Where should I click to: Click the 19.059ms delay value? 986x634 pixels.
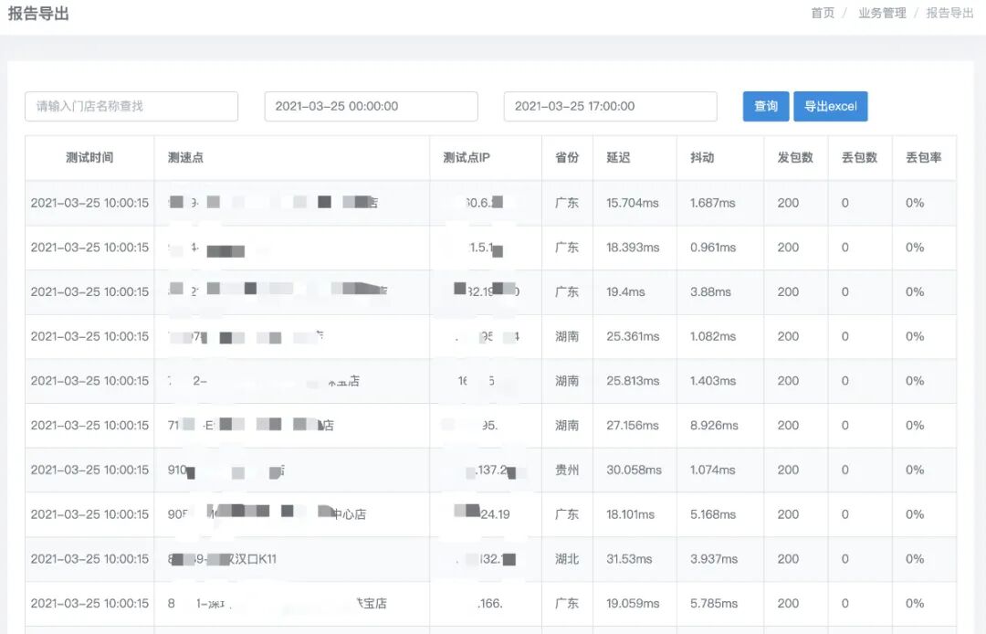click(x=633, y=604)
